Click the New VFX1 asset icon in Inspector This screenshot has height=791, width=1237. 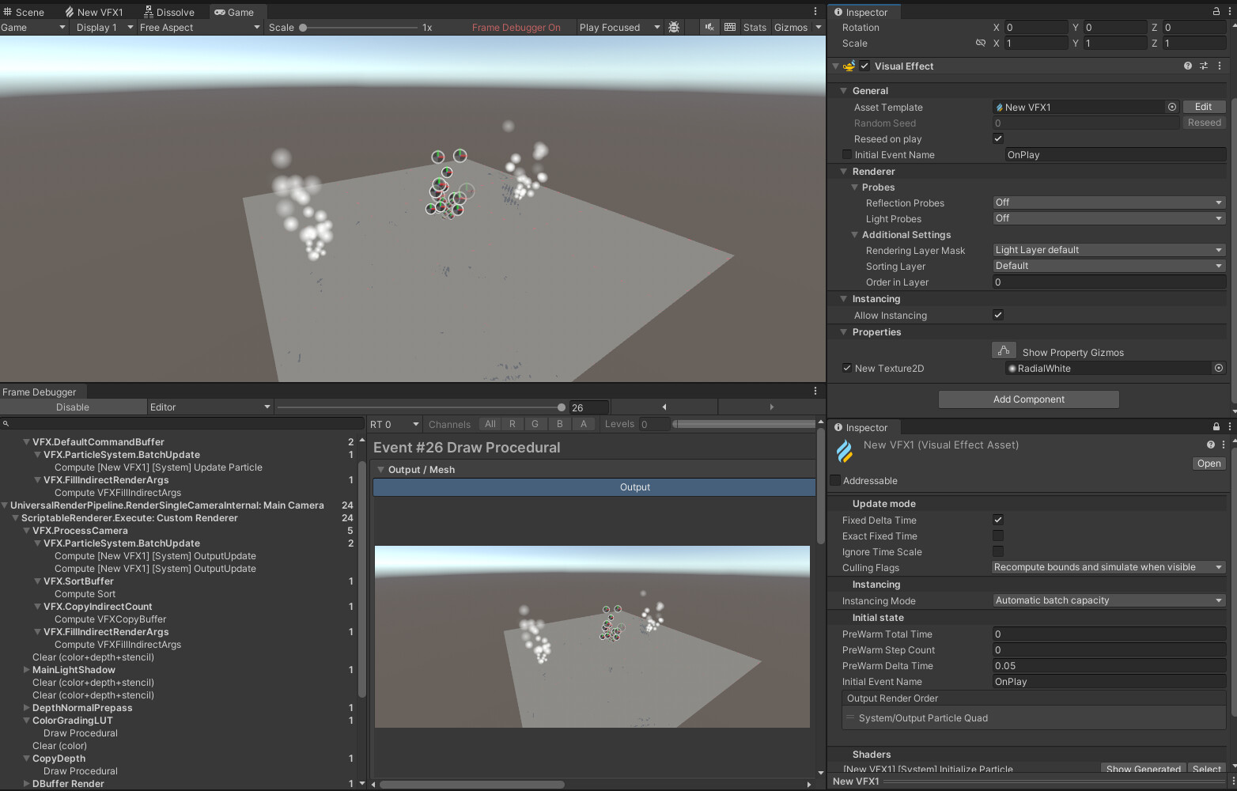845,452
